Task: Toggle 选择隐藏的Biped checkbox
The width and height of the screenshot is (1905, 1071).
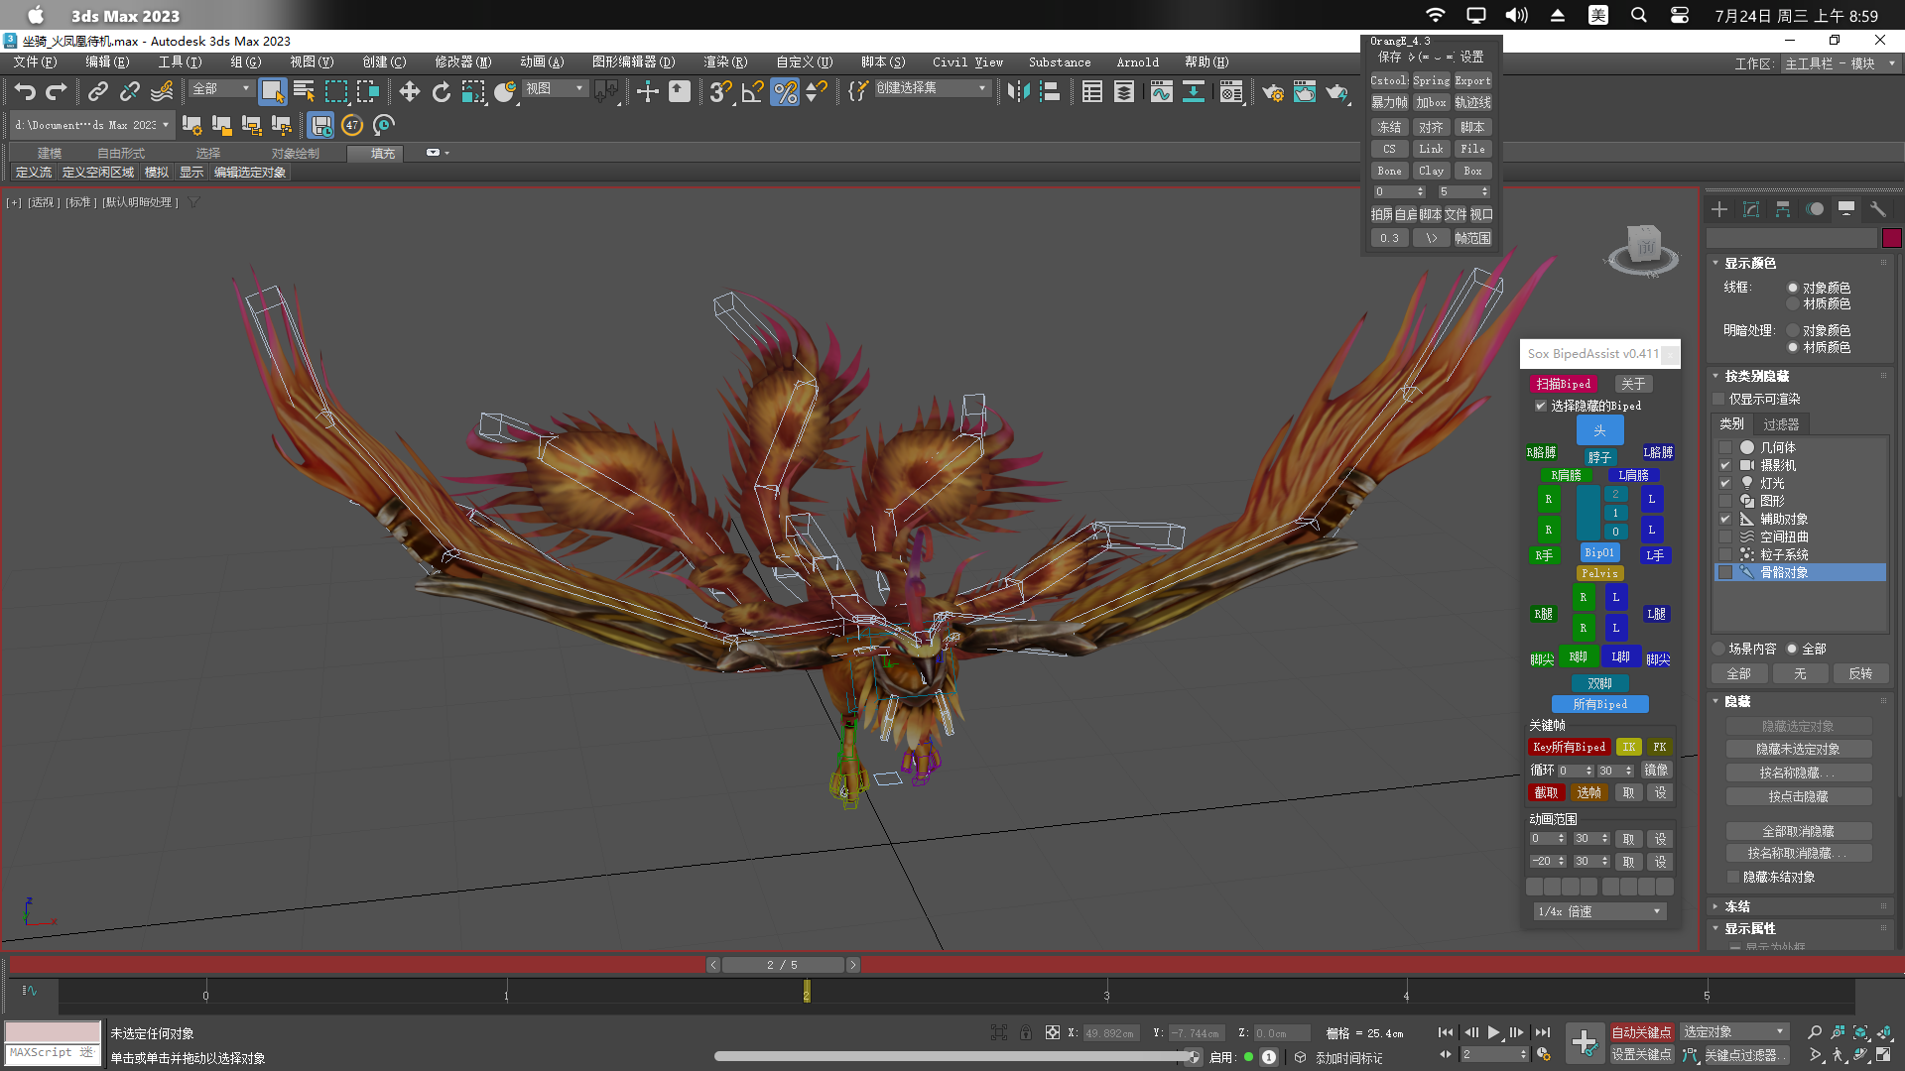Action: point(1541,406)
